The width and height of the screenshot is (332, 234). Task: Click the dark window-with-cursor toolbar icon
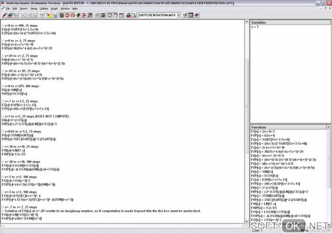pos(190,15)
